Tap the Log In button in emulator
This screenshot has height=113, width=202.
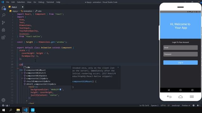click(181, 62)
